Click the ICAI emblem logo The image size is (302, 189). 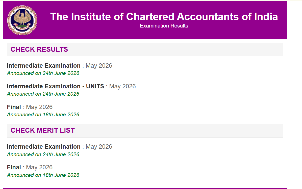22,20
